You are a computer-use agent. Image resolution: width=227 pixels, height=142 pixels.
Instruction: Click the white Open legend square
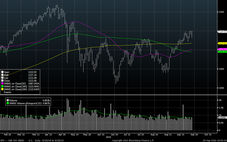tap(2, 71)
